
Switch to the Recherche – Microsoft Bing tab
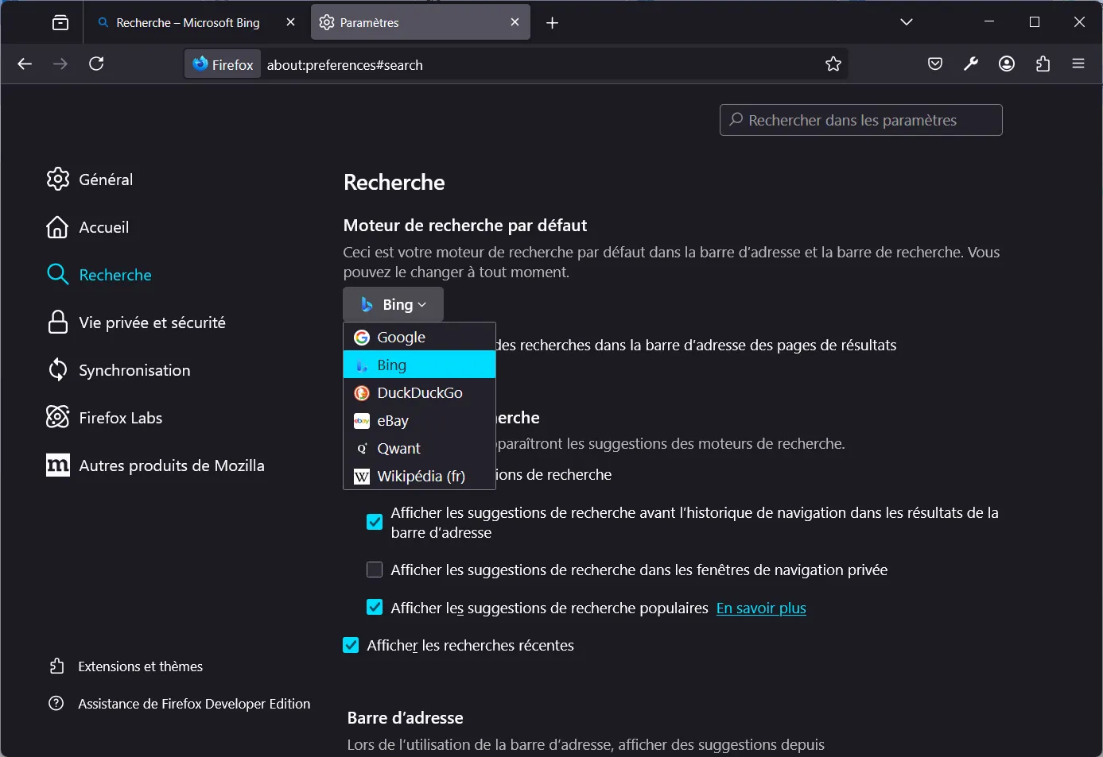click(x=196, y=22)
